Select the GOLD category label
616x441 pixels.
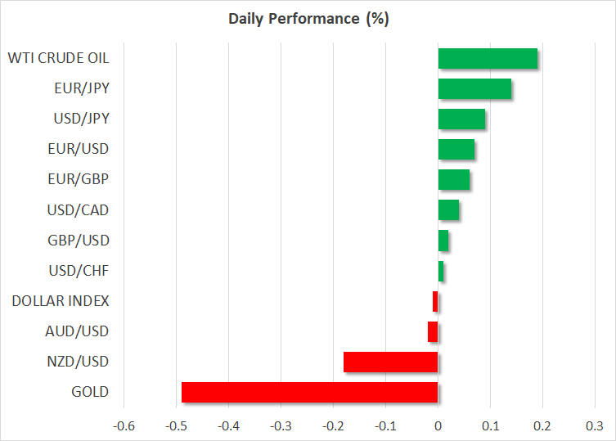pyautogui.click(x=90, y=391)
